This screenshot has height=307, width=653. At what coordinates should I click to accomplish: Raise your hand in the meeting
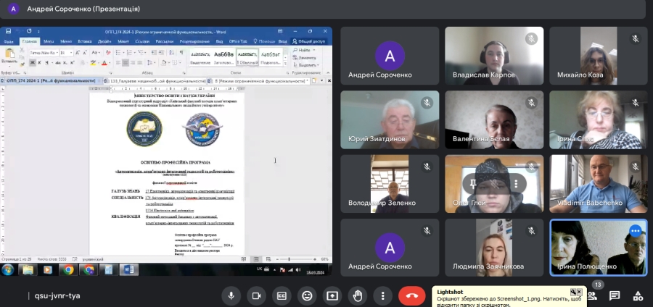click(358, 295)
